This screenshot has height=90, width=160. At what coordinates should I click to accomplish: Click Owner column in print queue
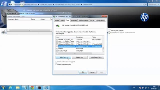click(42, 19)
